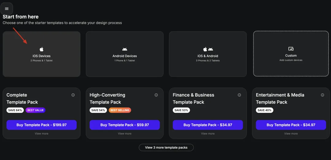Click the BEST VALUE badge
331x160 pixels.
pos(35,110)
